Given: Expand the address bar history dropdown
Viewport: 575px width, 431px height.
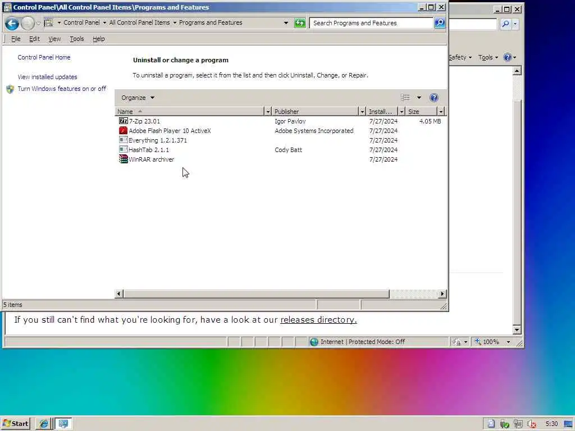Looking at the screenshot, I should (286, 22).
